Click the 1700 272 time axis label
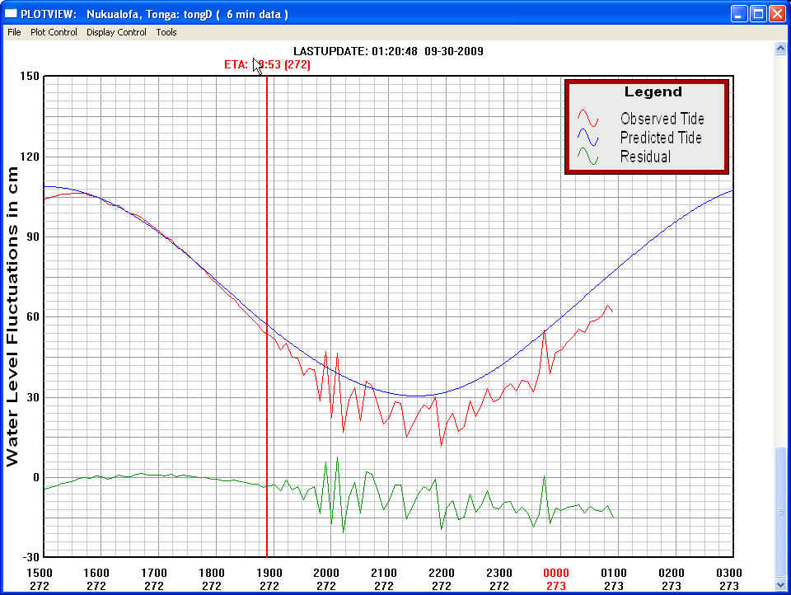Image resolution: width=791 pixels, height=595 pixels. (x=154, y=579)
